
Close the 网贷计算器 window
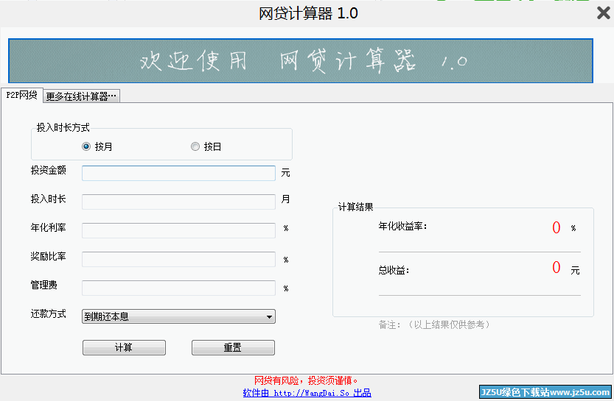pyautogui.click(x=604, y=13)
